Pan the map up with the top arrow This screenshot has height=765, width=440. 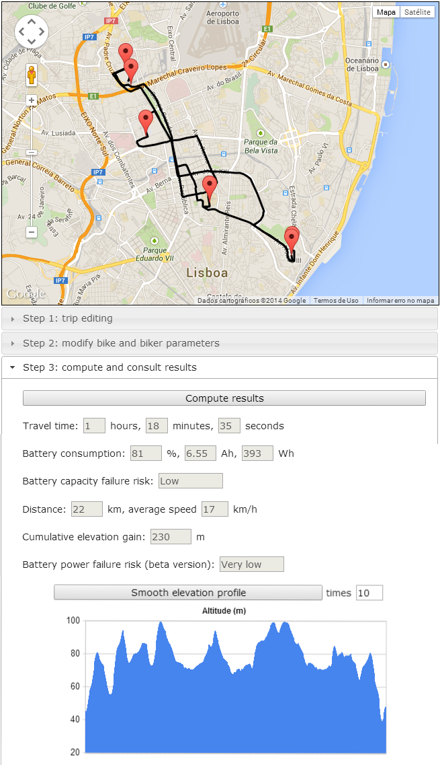click(x=32, y=22)
